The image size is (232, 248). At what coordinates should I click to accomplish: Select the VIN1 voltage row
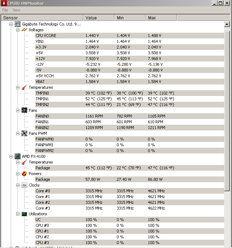click(129, 41)
